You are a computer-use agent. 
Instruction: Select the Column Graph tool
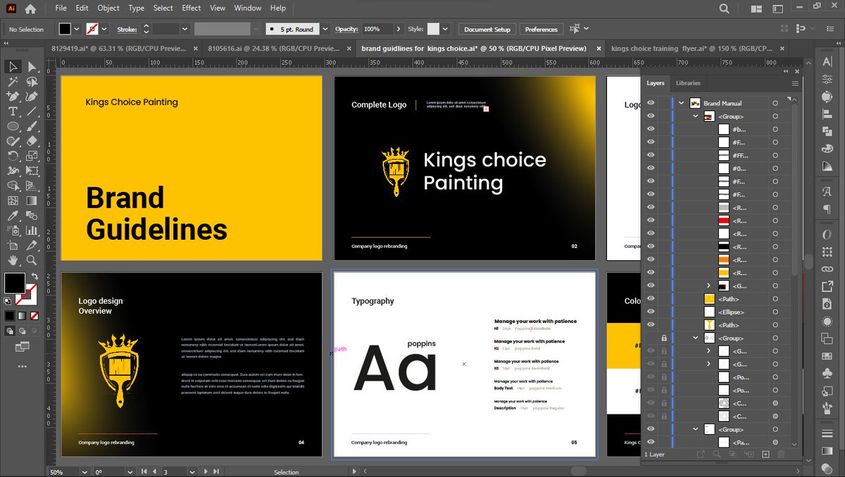32,230
